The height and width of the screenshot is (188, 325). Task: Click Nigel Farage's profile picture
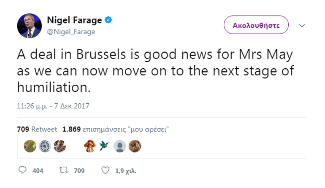tap(30, 25)
